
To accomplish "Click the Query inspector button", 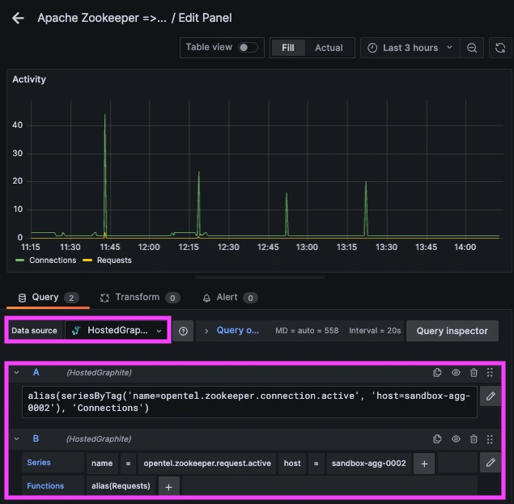I will [x=452, y=331].
